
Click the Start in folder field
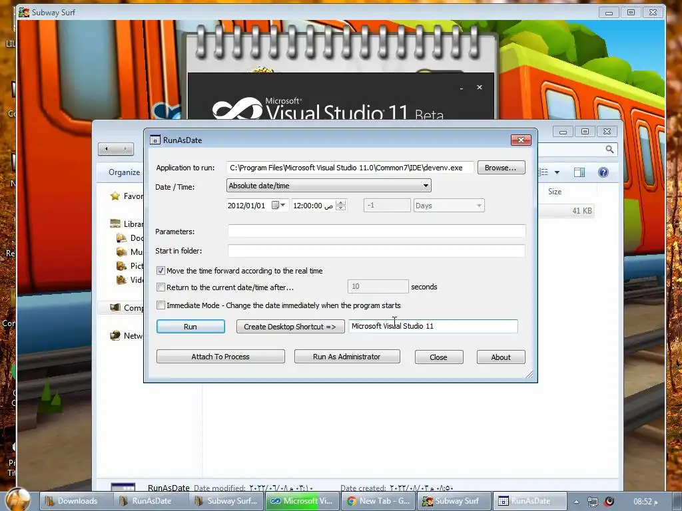coord(377,251)
